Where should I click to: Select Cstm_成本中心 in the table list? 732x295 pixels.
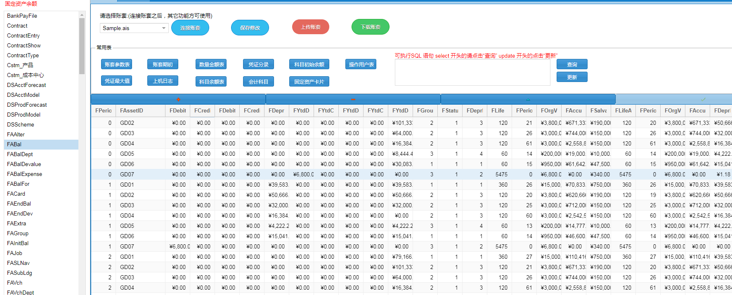(41, 75)
